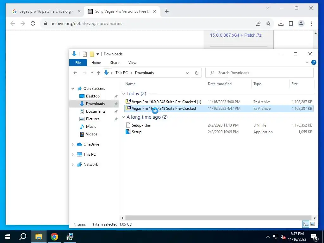Collapse the Quick access tree node
This screenshot has width=324, height=243.
[73, 89]
